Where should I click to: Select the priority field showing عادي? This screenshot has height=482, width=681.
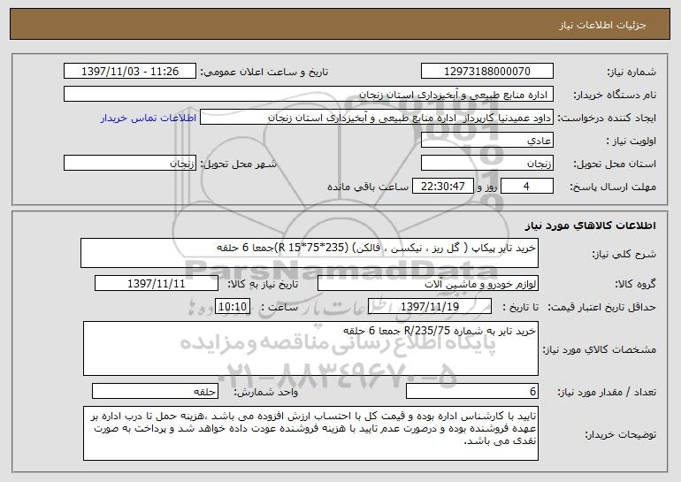click(486, 140)
